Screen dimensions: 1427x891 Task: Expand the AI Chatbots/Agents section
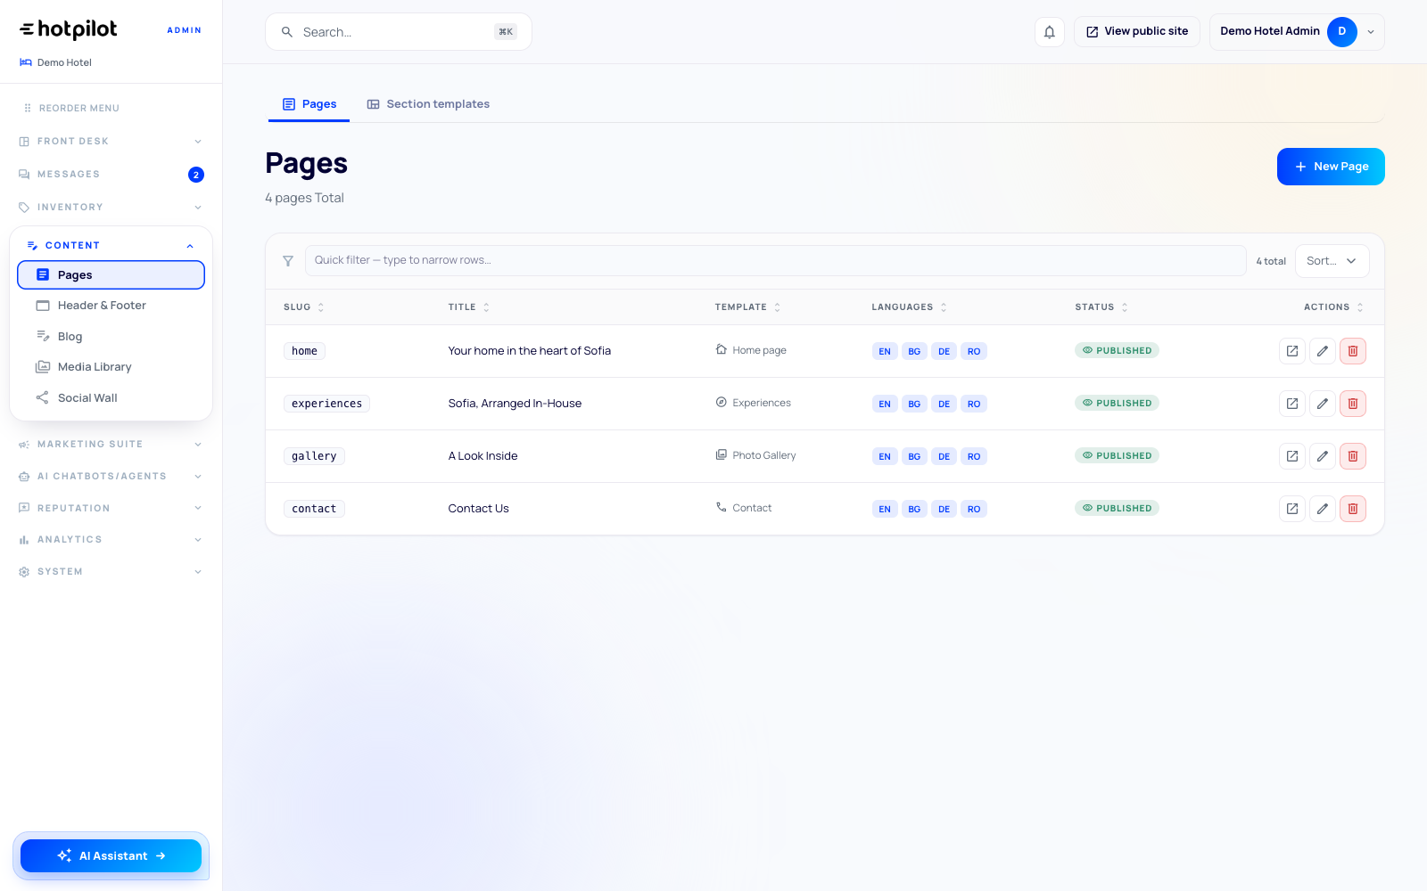point(111,477)
